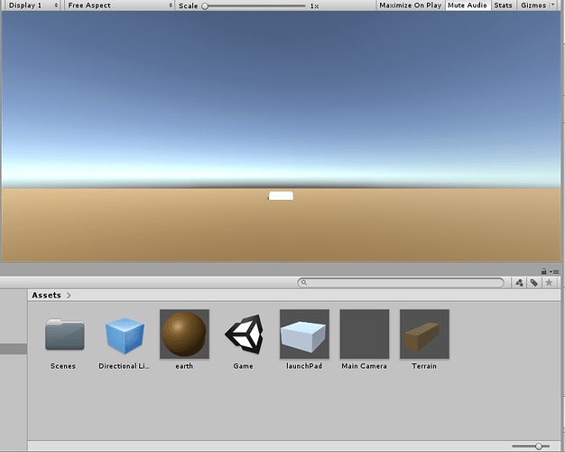The image size is (565, 452).
Task: Select the Directional Light prefab icon
Action: coord(125,334)
